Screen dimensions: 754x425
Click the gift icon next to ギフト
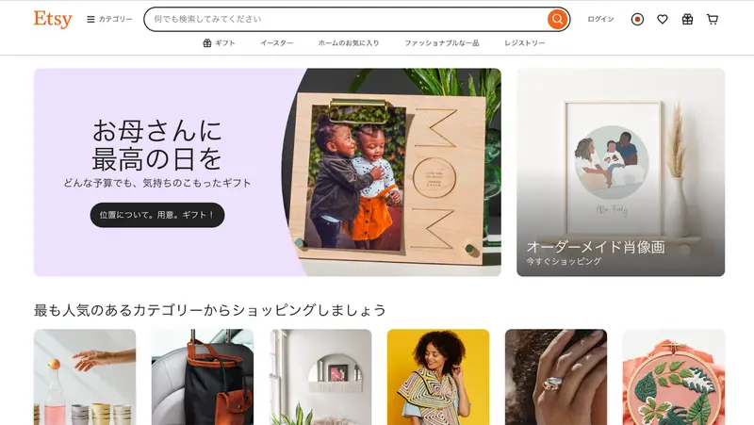(206, 42)
